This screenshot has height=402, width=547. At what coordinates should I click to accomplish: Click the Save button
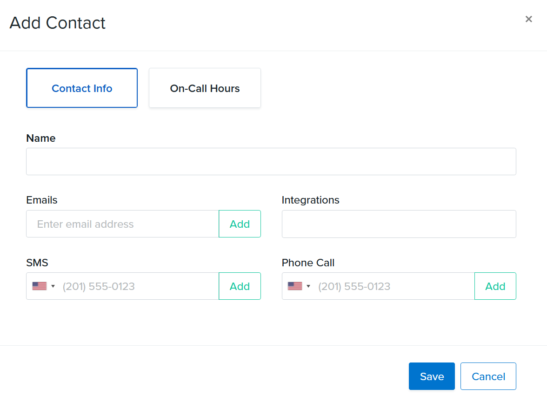pyautogui.click(x=432, y=376)
